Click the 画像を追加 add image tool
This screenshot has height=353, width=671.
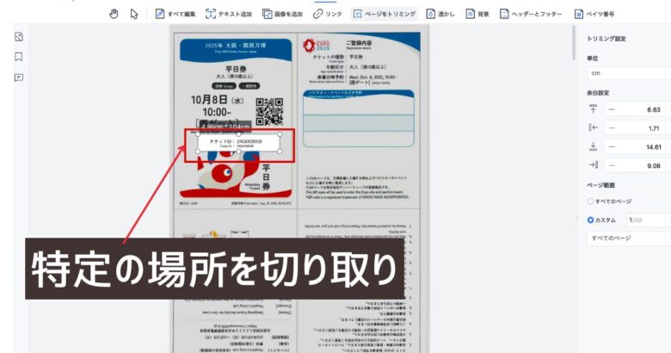click(283, 14)
